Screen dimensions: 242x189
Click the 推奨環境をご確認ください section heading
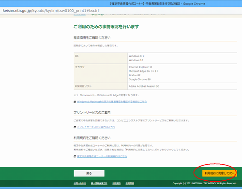pos(92,38)
